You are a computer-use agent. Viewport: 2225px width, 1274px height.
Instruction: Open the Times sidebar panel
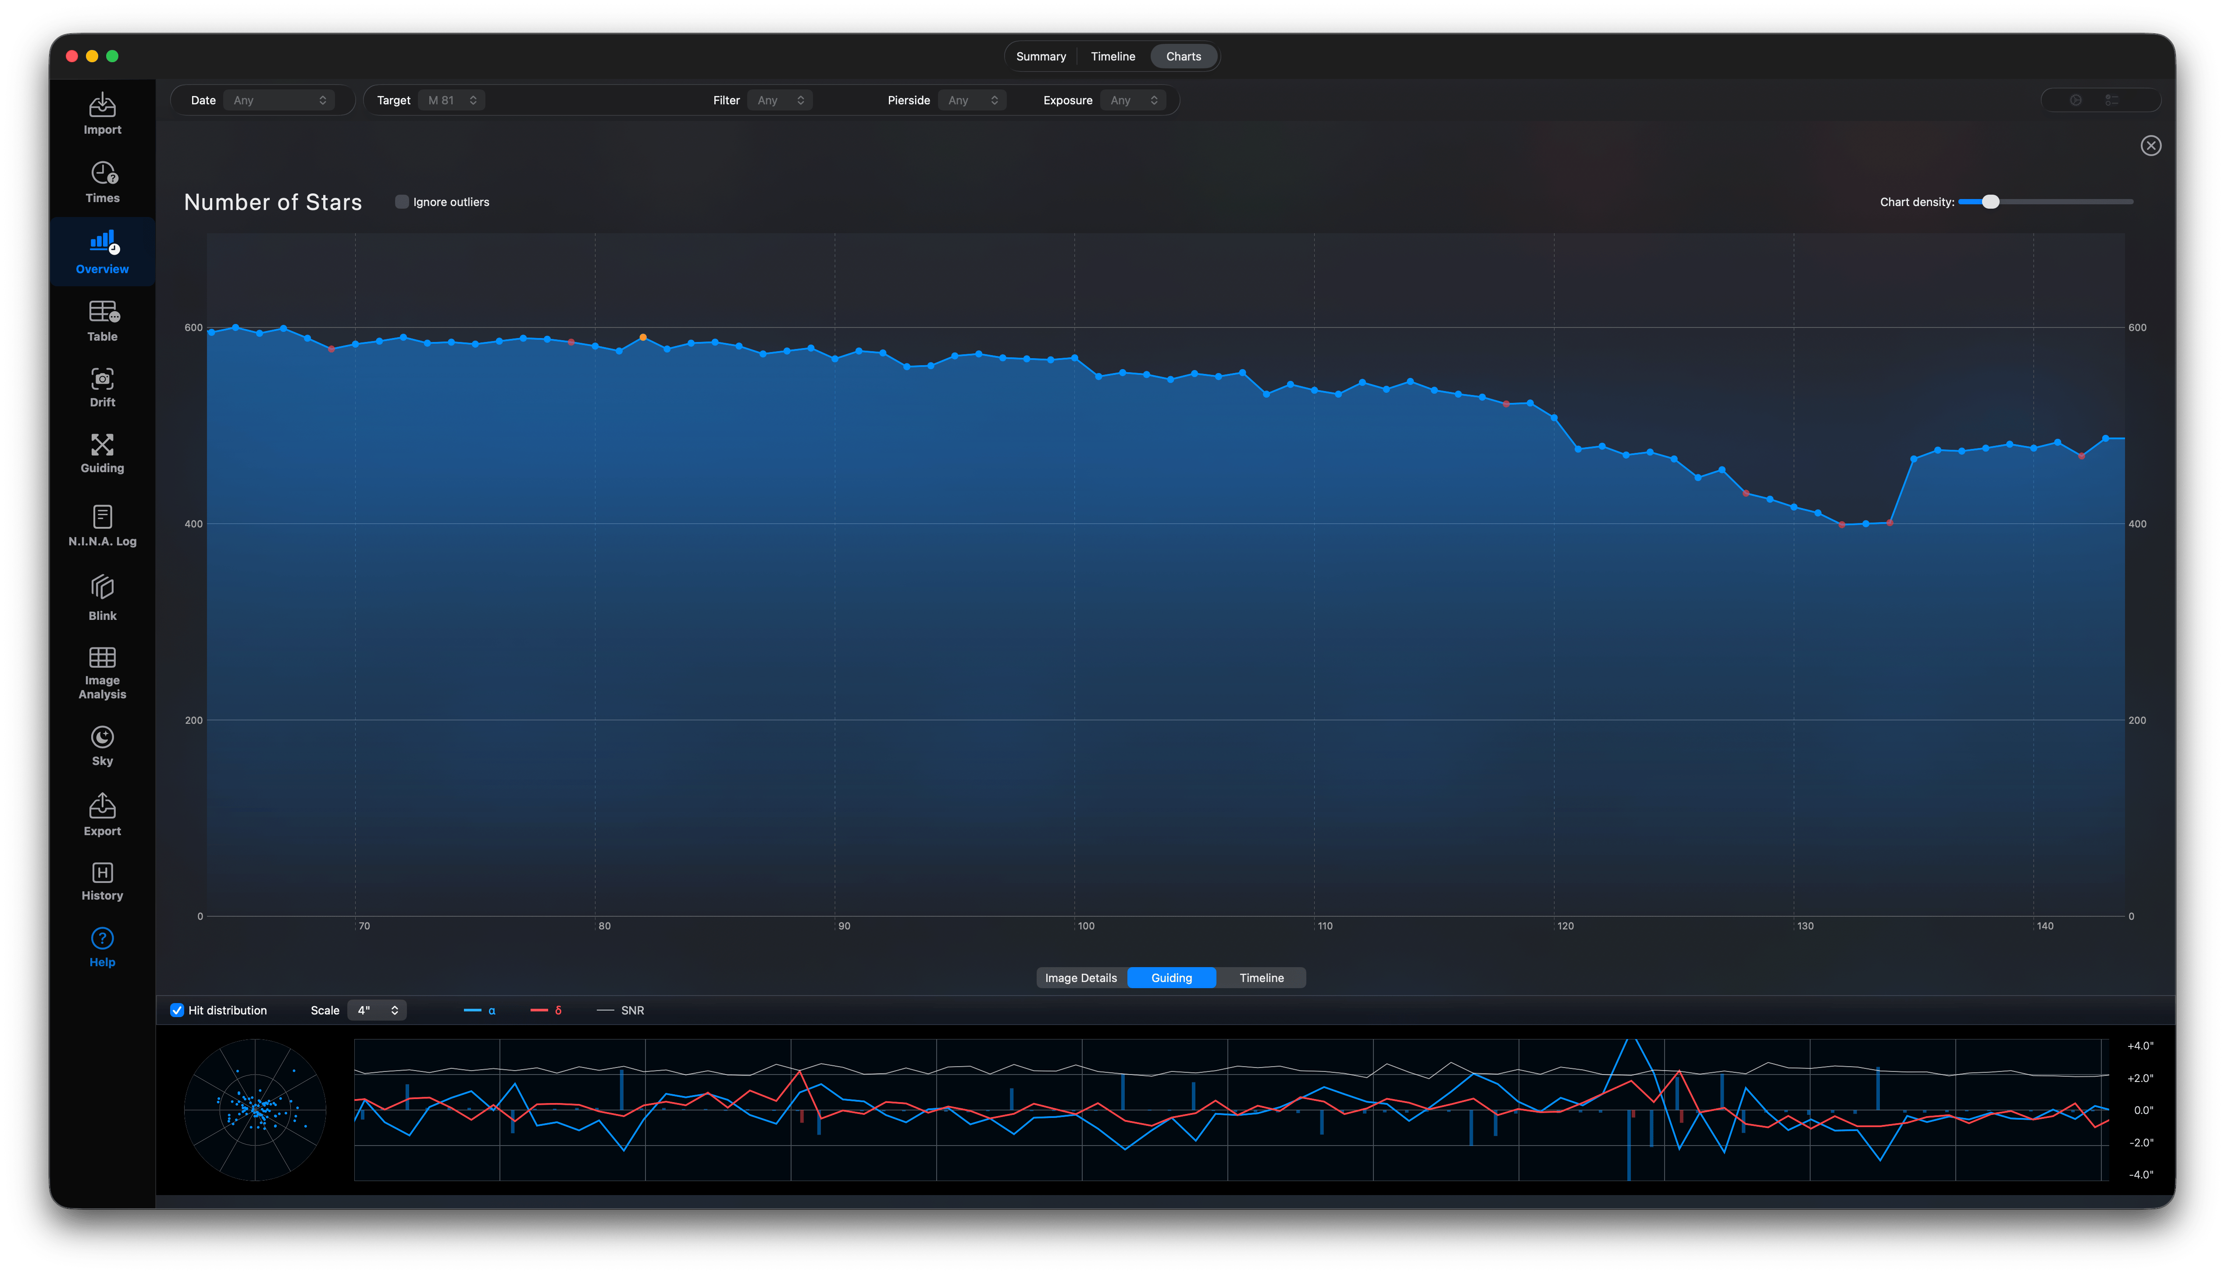coord(102,182)
